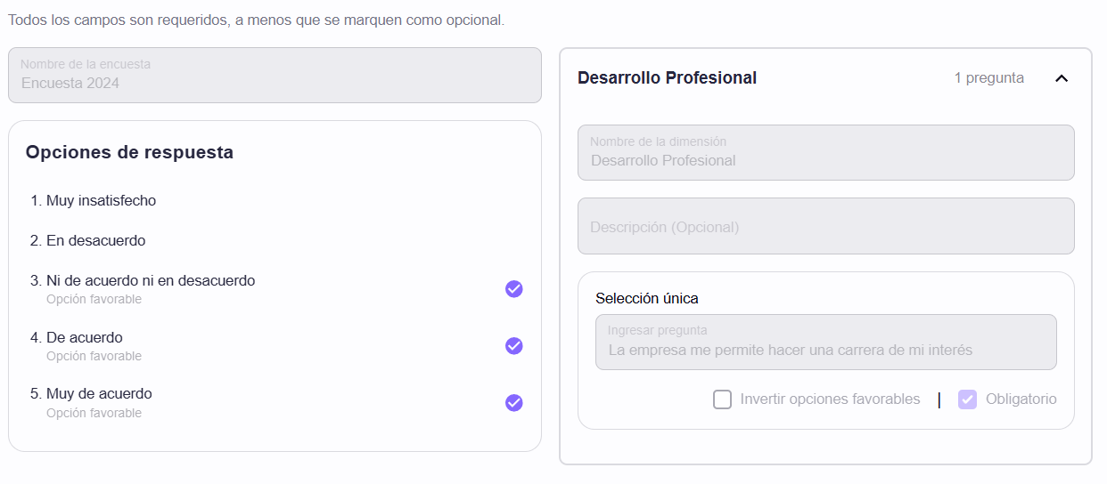Select the 'En desacuerdo' response option
1107x484 pixels.
click(95, 241)
